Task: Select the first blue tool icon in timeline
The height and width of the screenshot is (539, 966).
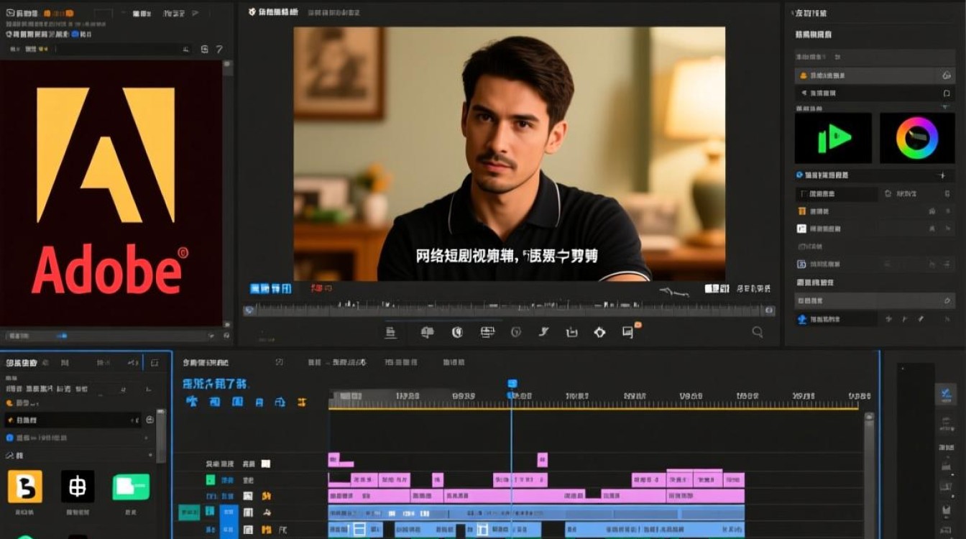Action: [x=192, y=402]
